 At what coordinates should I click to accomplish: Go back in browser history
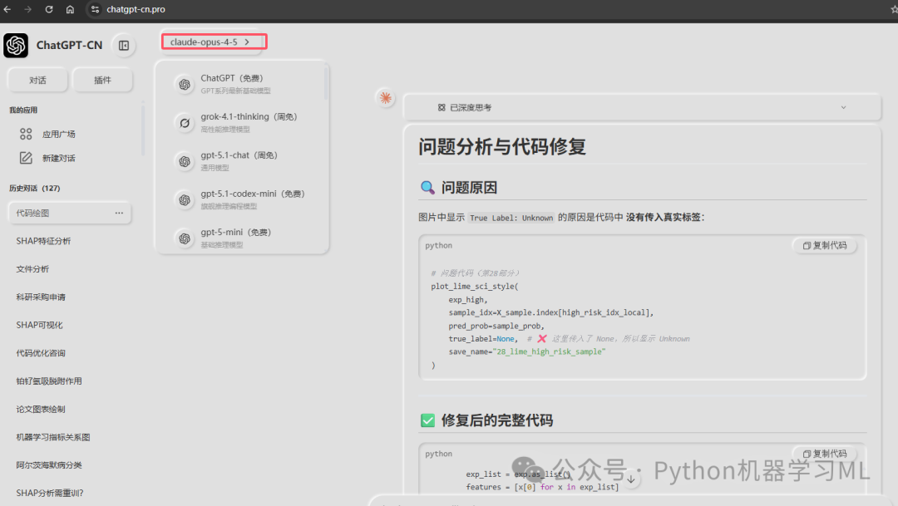pos(7,9)
